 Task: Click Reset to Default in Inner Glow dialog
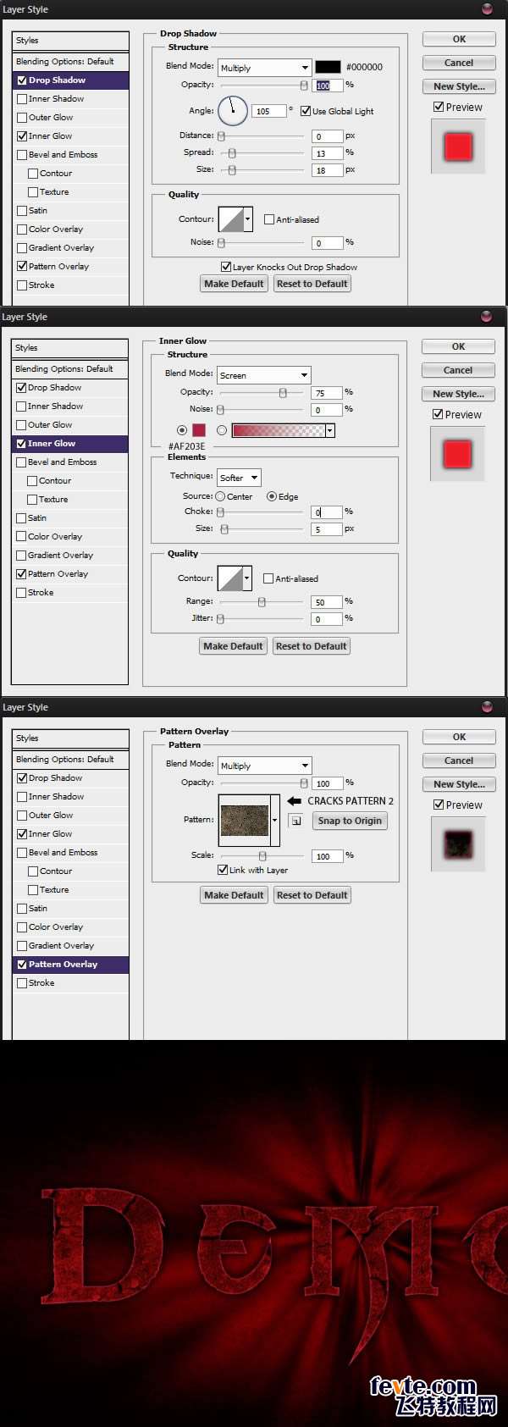click(312, 646)
